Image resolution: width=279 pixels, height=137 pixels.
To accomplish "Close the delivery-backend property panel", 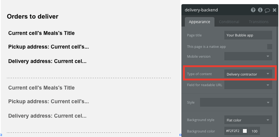I will 274,10.
